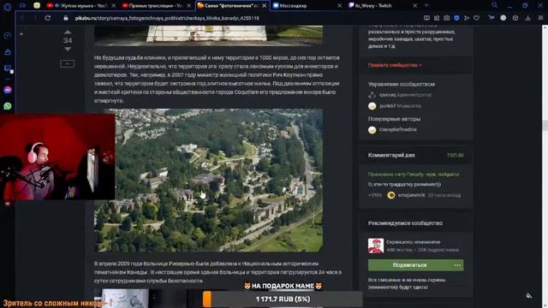Click the save button under the vote counter
Image resolution: width=548 pixels, height=308 pixels.
tap(67, 63)
